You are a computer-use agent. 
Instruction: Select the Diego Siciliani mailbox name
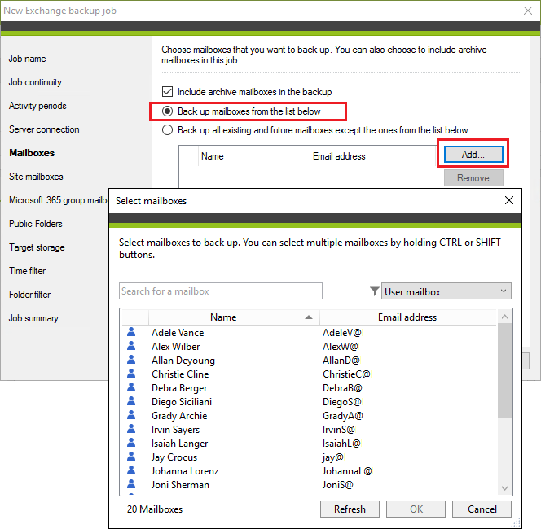click(x=182, y=402)
